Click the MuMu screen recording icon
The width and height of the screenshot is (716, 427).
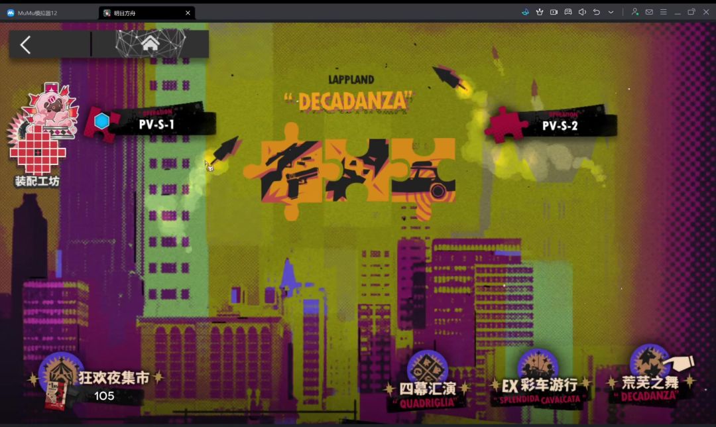click(554, 13)
